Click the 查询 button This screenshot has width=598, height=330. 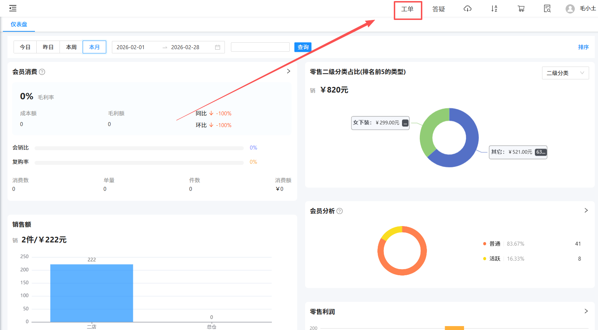click(x=303, y=47)
